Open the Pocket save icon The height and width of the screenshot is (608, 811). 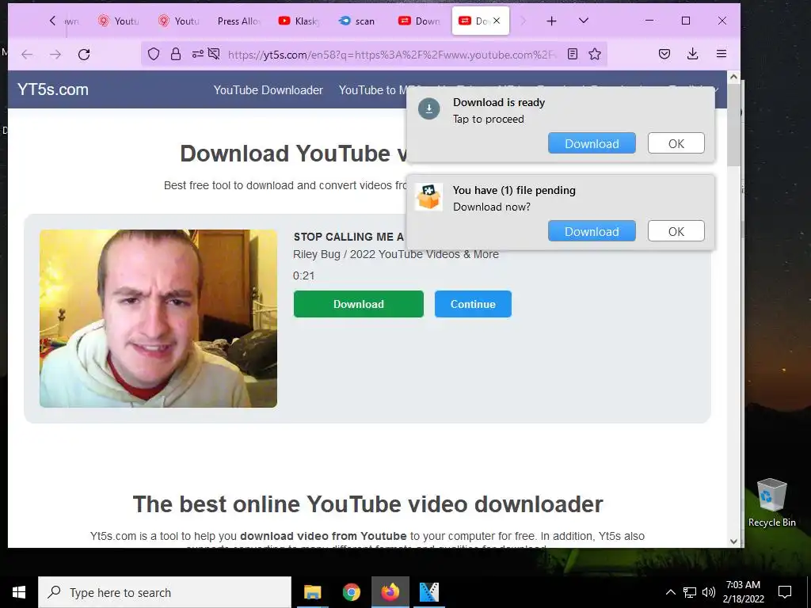(664, 54)
